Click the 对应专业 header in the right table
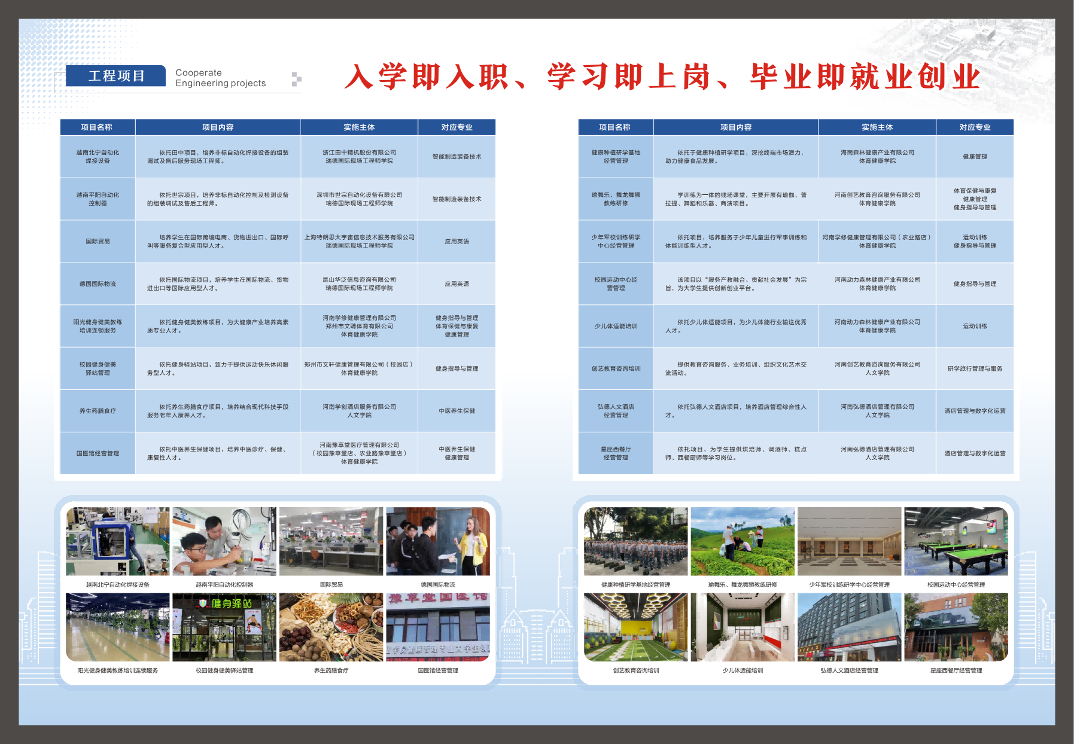The width and height of the screenshot is (1074, 744). pyautogui.click(x=975, y=127)
